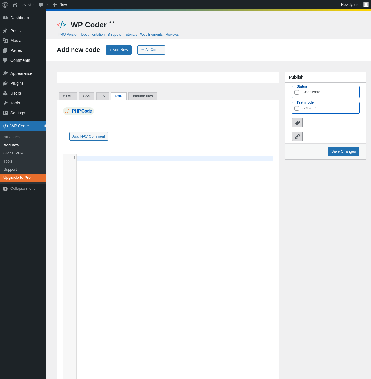This screenshot has height=379, width=371.
Task: Click the plus icon beside New
Action: (x=55, y=5)
